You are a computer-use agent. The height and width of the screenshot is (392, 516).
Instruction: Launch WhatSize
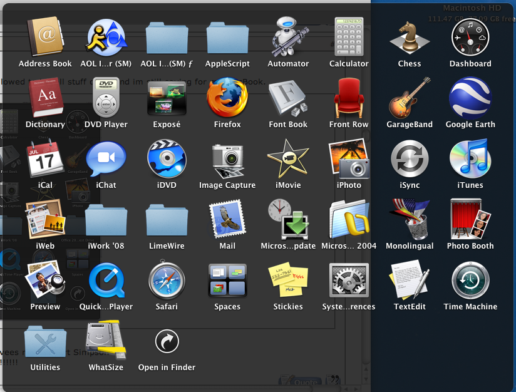[x=106, y=340]
